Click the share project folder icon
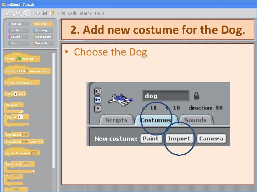 pos(52,13)
